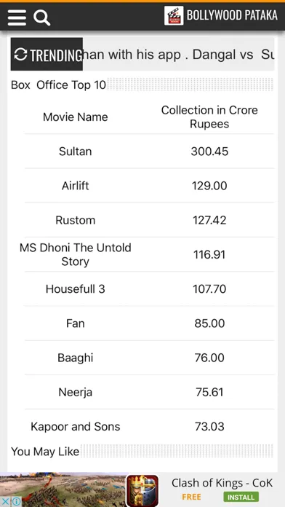Select the TRENDING label
This screenshot has height=507, width=285.
coord(56,55)
